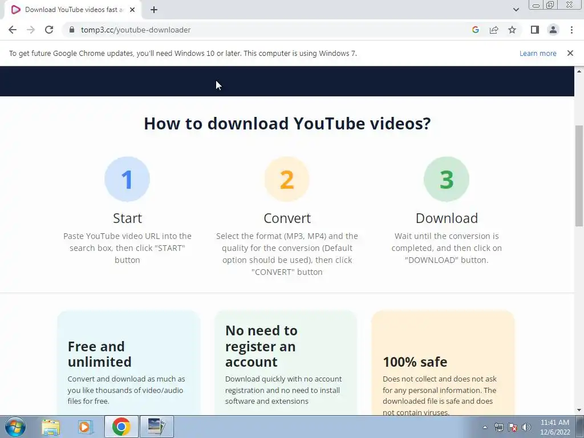584x438 pixels.
Task: Click the Convert step heading
Action: pyautogui.click(x=287, y=218)
